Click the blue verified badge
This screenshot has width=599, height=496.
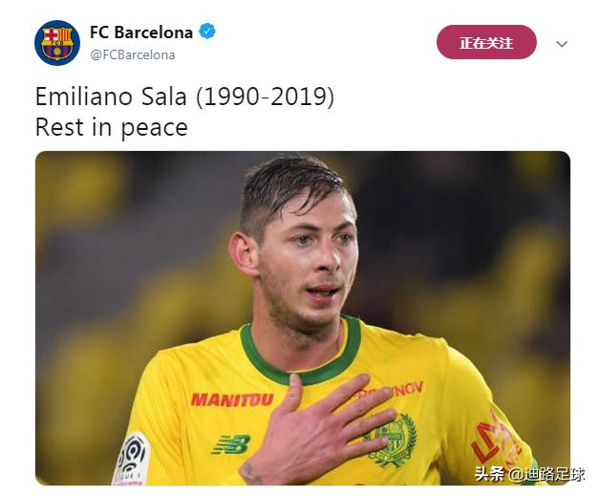(207, 32)
